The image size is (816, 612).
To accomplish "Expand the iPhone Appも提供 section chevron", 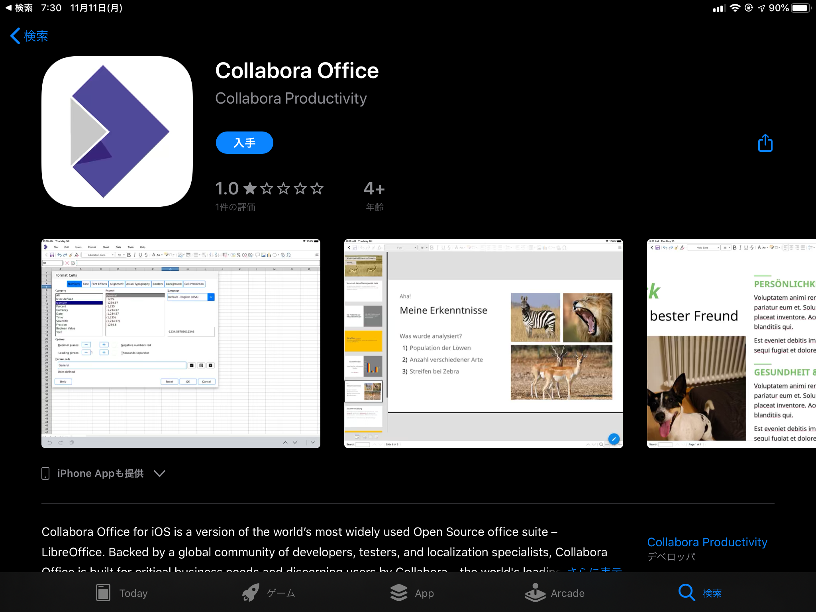I will pos(159,474).
